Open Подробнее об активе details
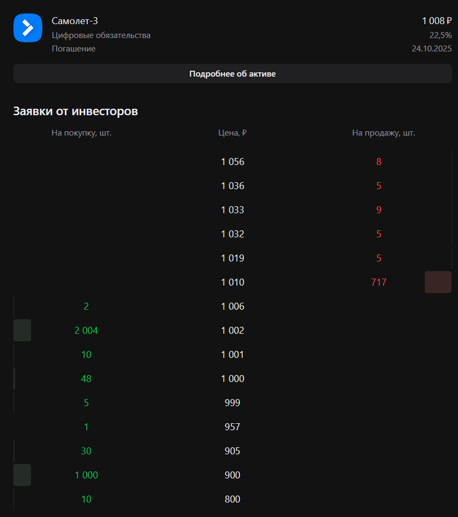This screenshot has height=517, width=458. [232, 73]
